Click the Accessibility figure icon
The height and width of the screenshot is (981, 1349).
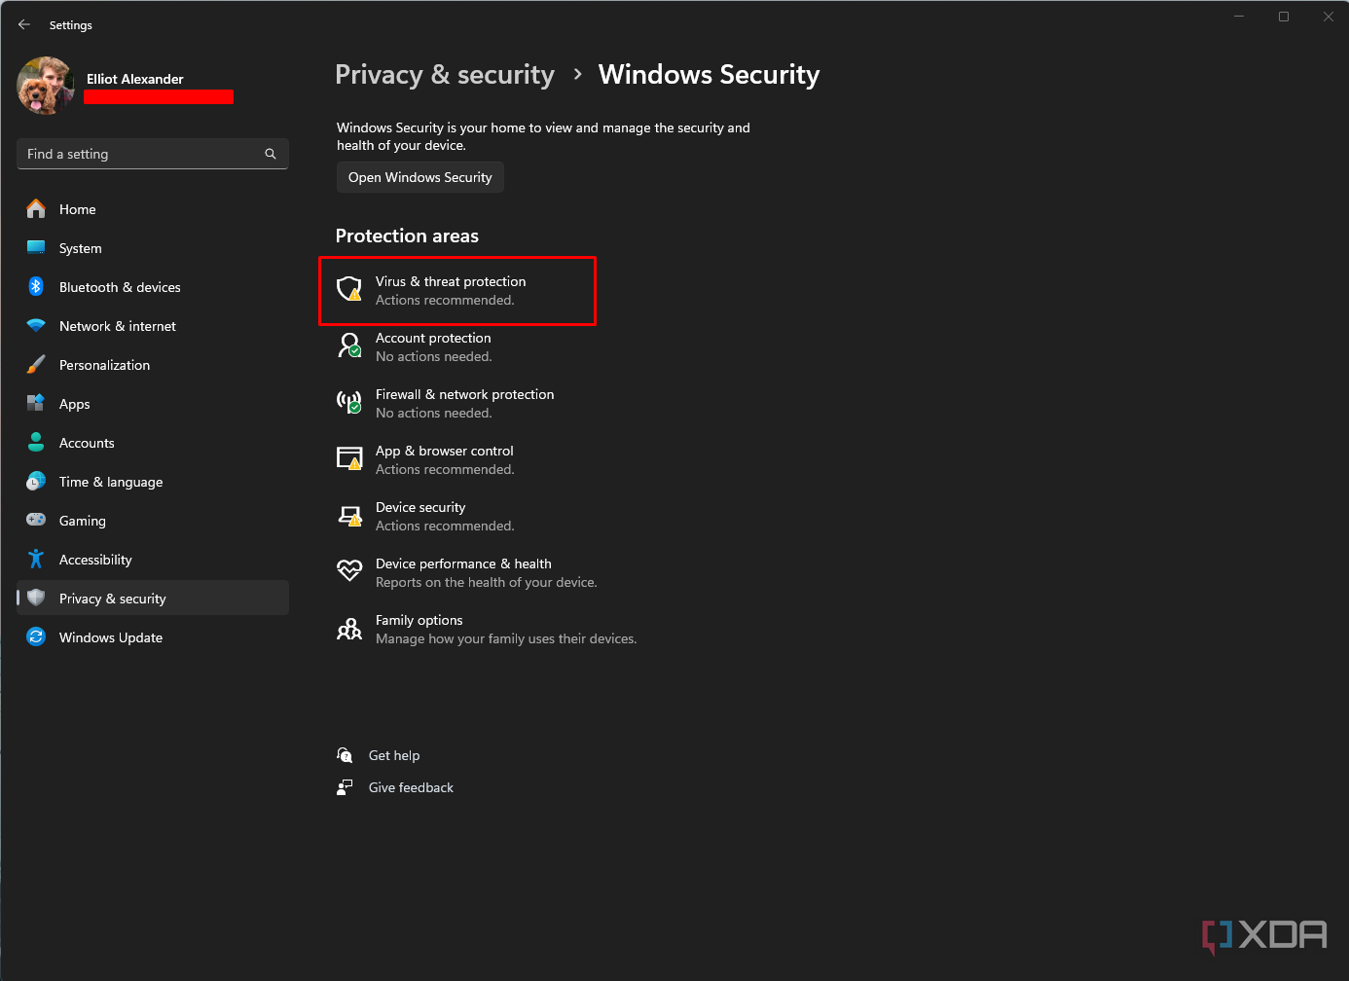click(x=36, y=560)
